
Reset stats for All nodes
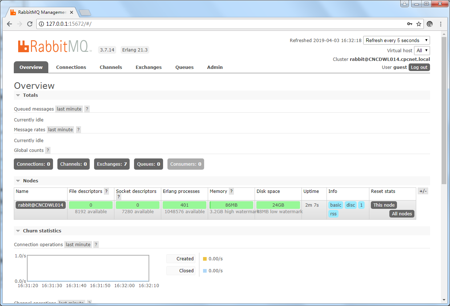[x=402, y=214]
